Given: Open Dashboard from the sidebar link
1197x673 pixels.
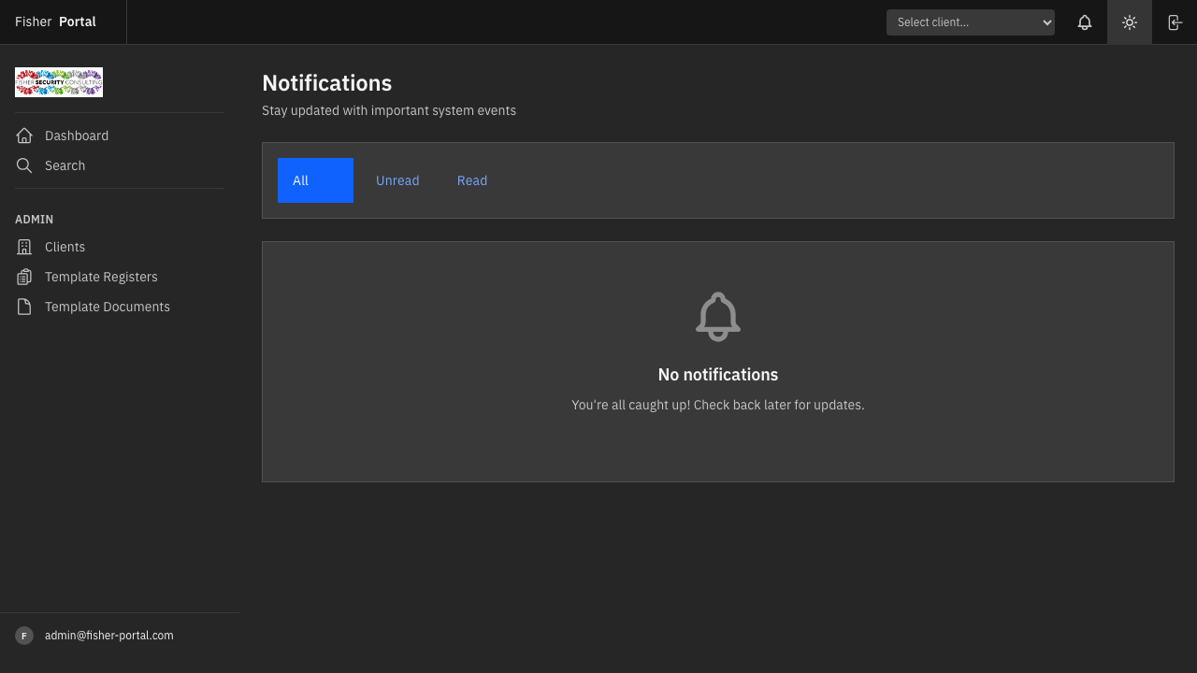Looking at the screenshot, I should pyautogui.click(x=77, y=135).
